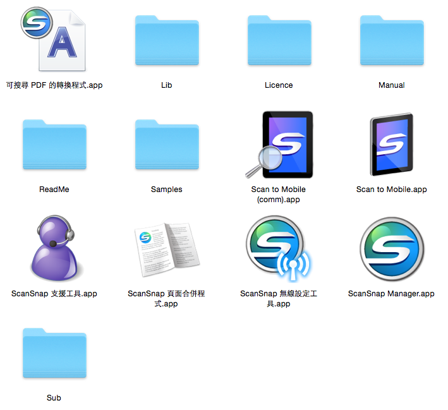Open the Manual folder icon
Image resolution: width=448 pixels, height=410 pixels.
click(392, 40)
